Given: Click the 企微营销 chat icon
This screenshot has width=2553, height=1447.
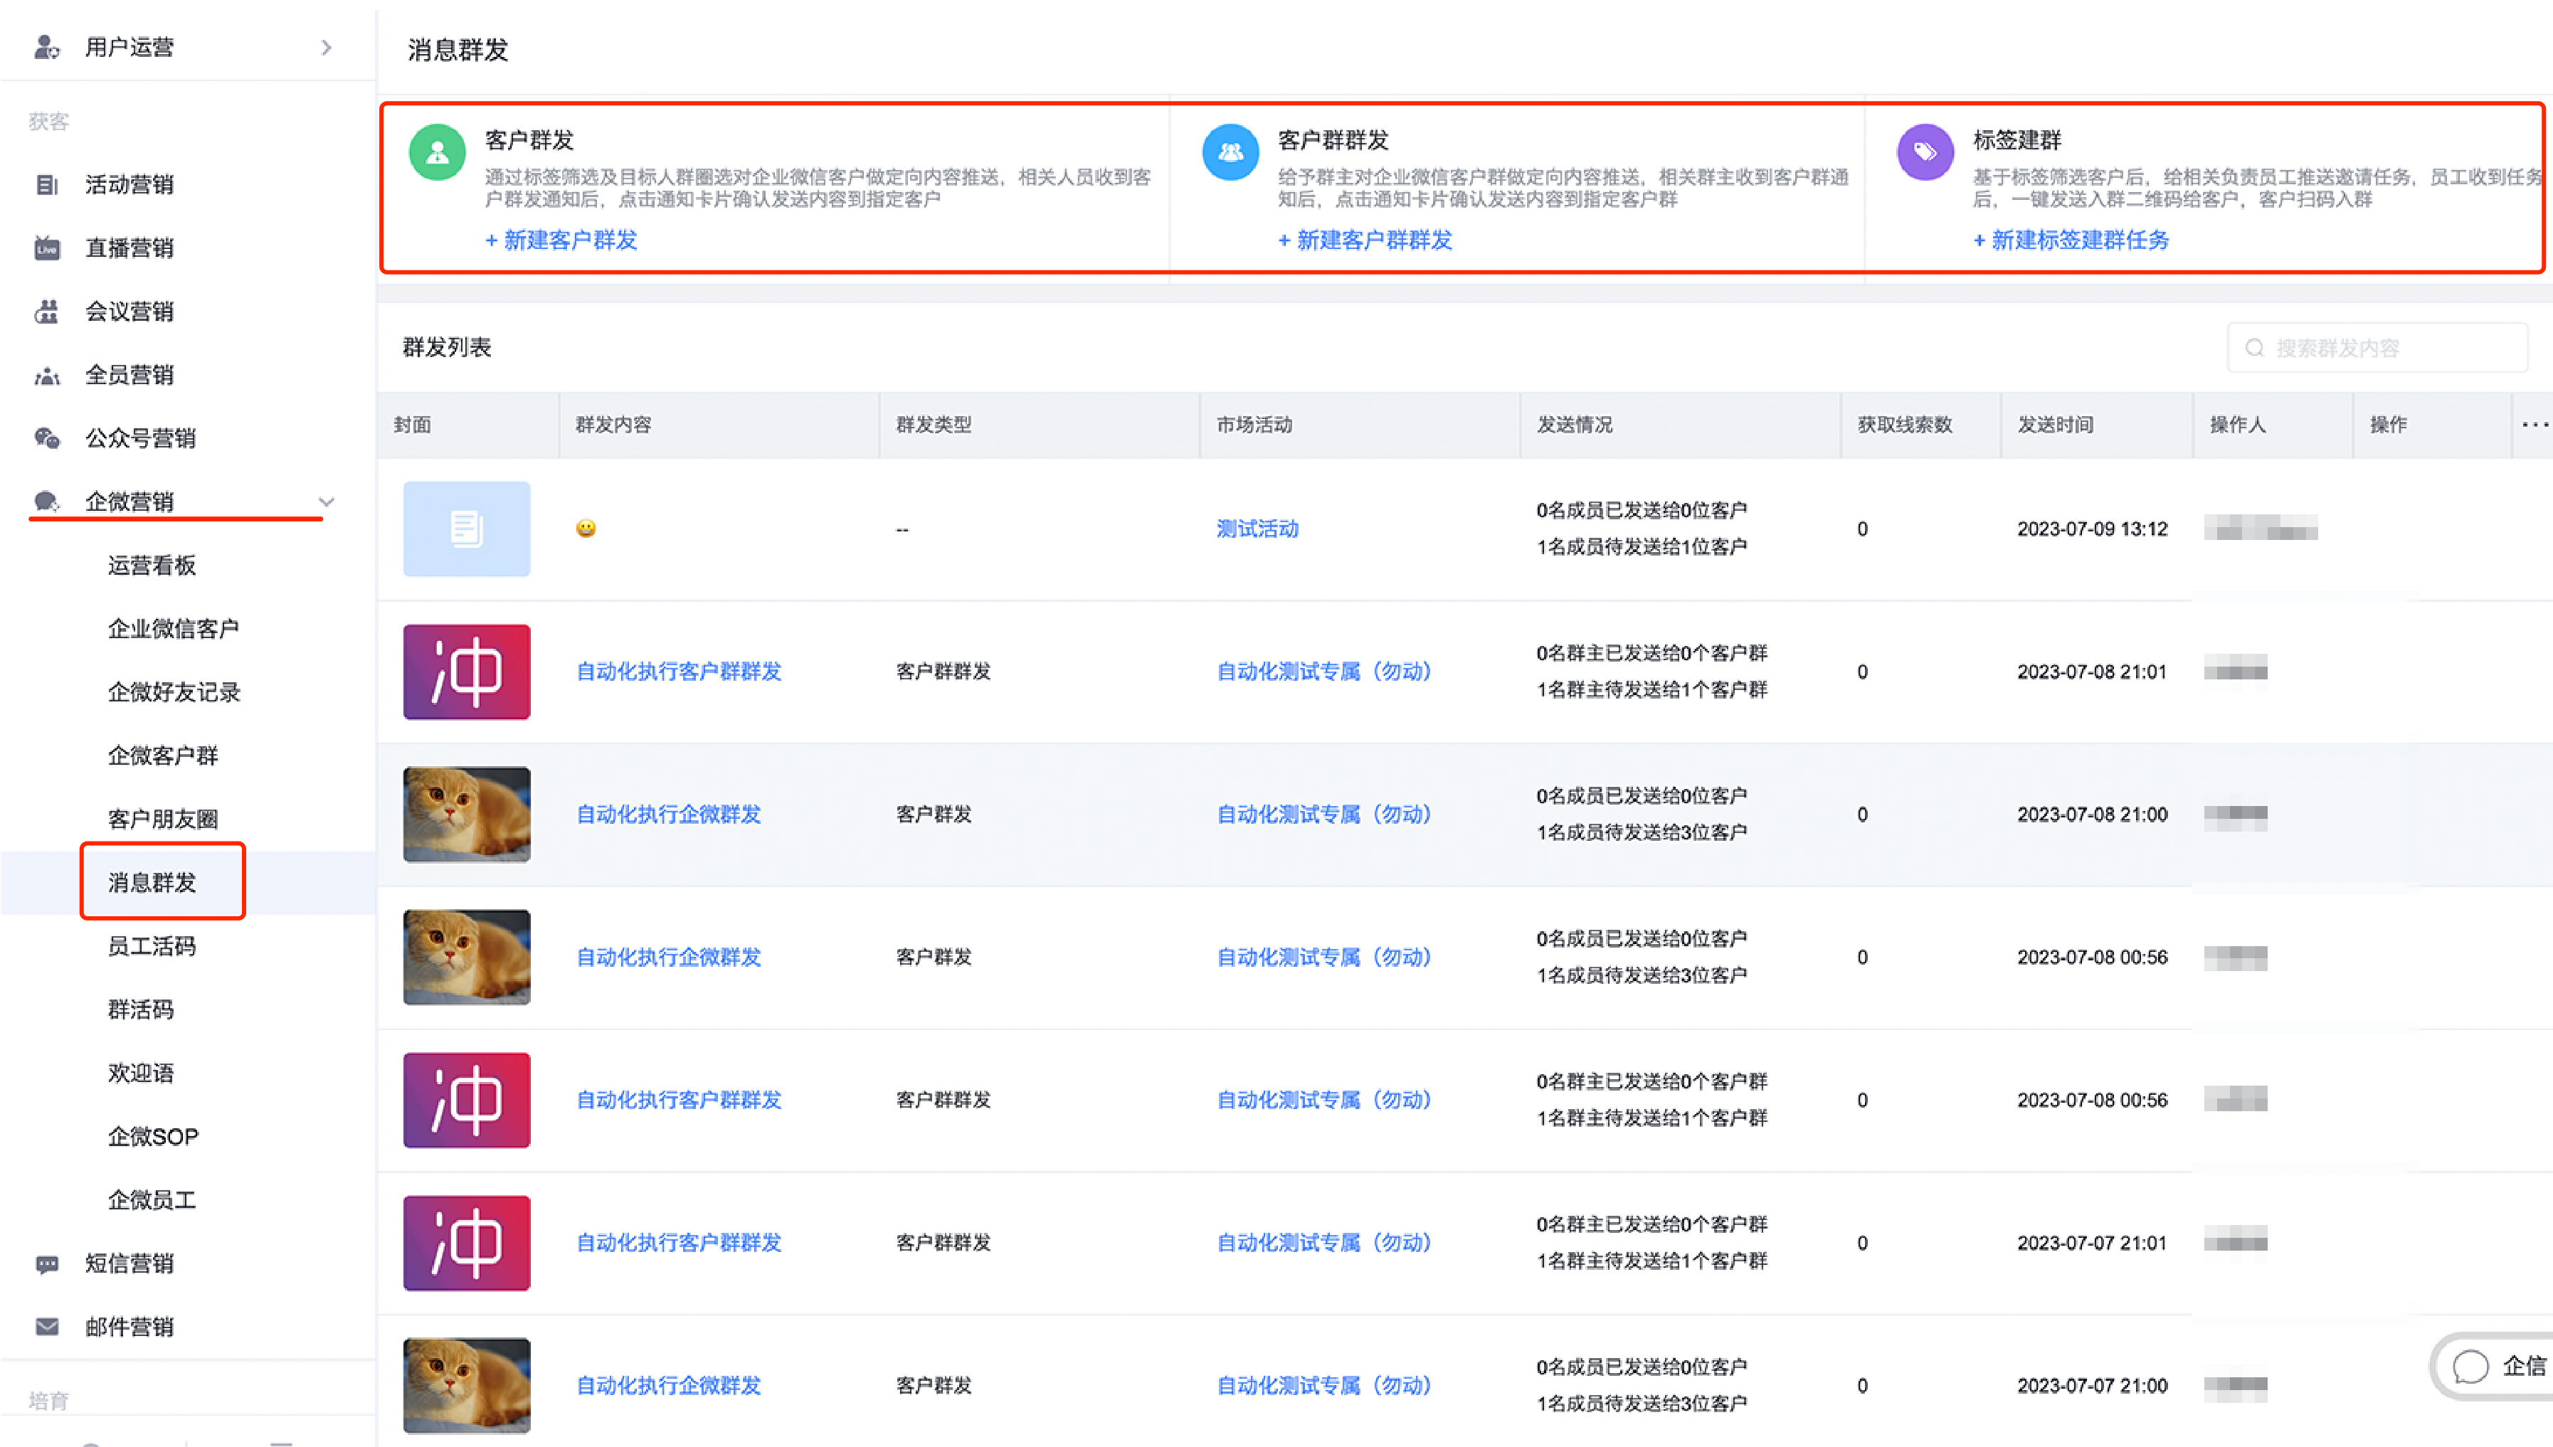Looking at the screenshot, I should pos(47,502).
